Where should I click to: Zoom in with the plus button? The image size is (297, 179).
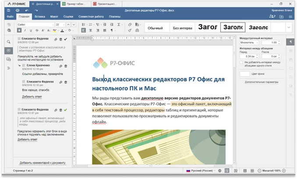coord(284,171)
